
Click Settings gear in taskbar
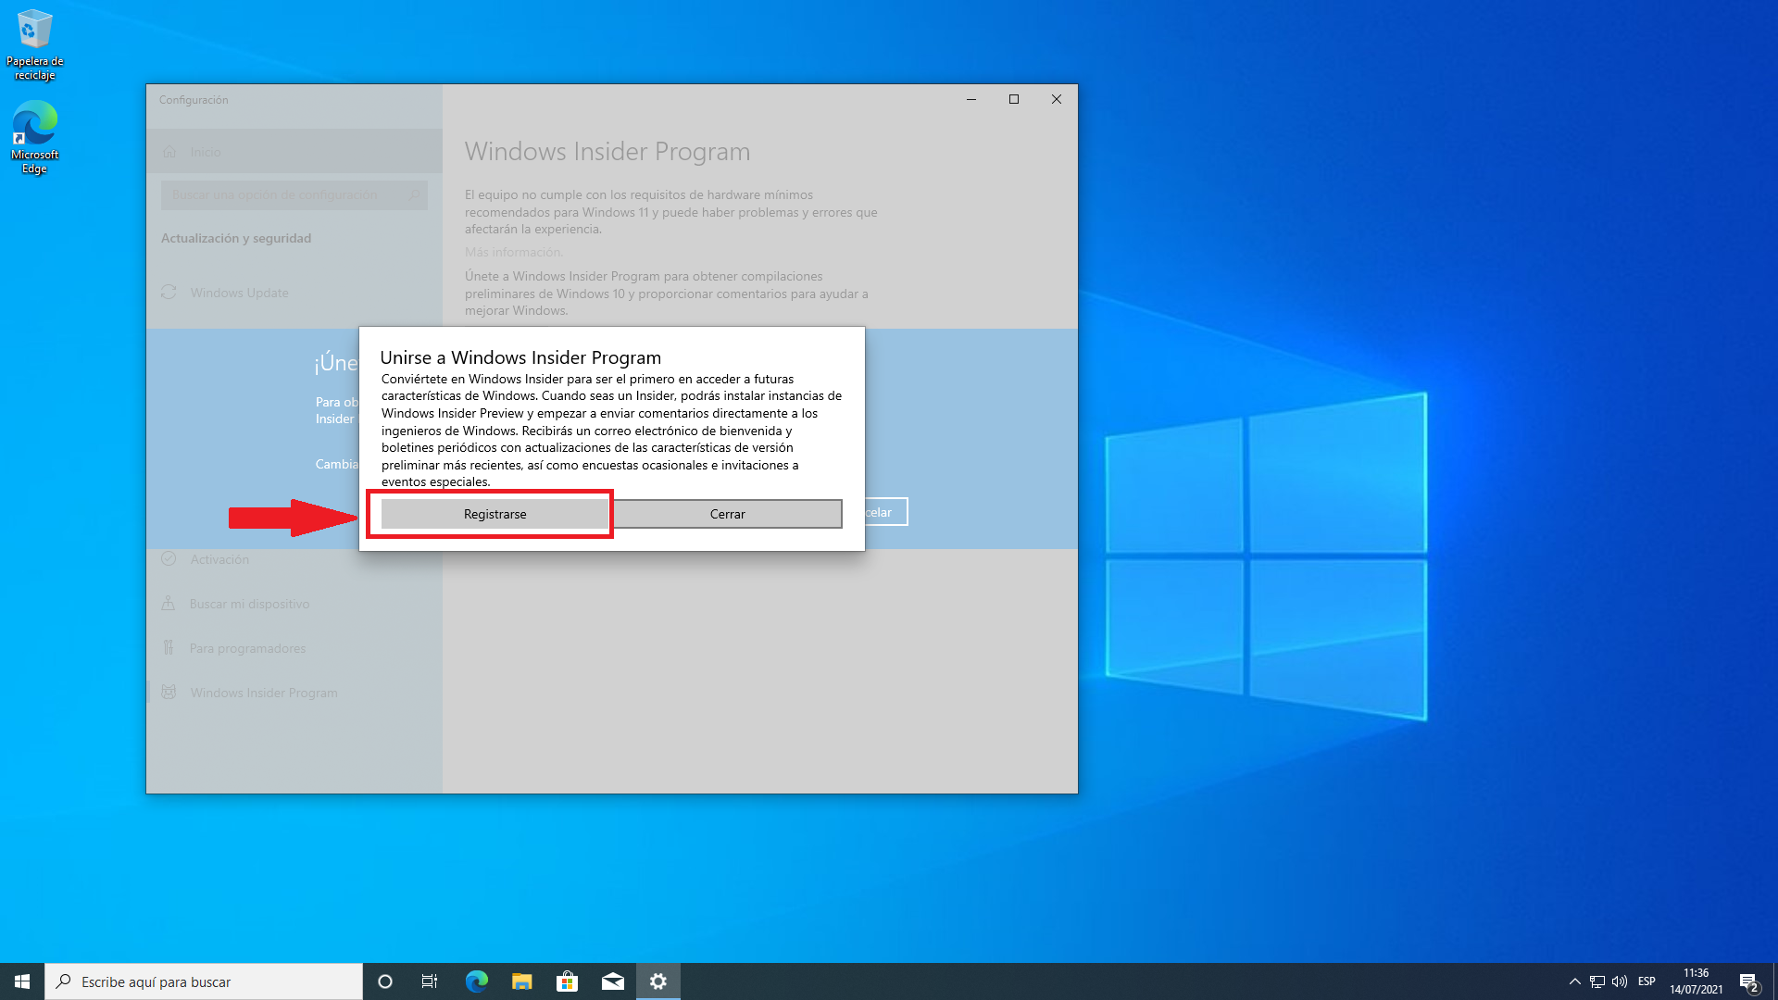coord(657,981)
